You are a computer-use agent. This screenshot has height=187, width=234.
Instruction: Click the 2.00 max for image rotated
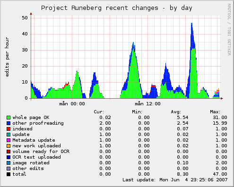(221, 163)
